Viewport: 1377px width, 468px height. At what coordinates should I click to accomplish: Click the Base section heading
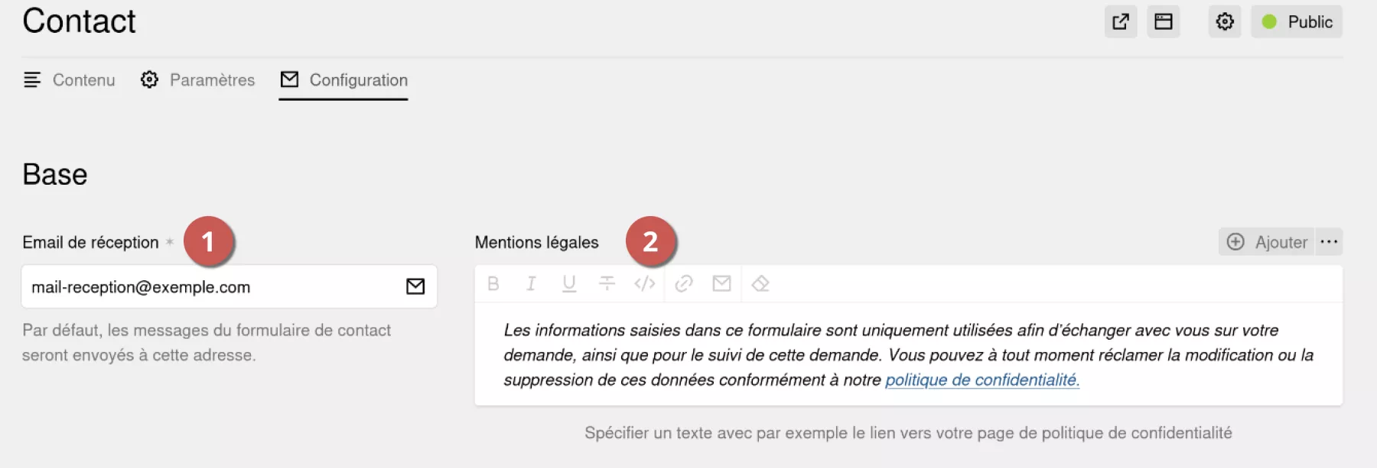pyautogui.click(x=55, y=175)
